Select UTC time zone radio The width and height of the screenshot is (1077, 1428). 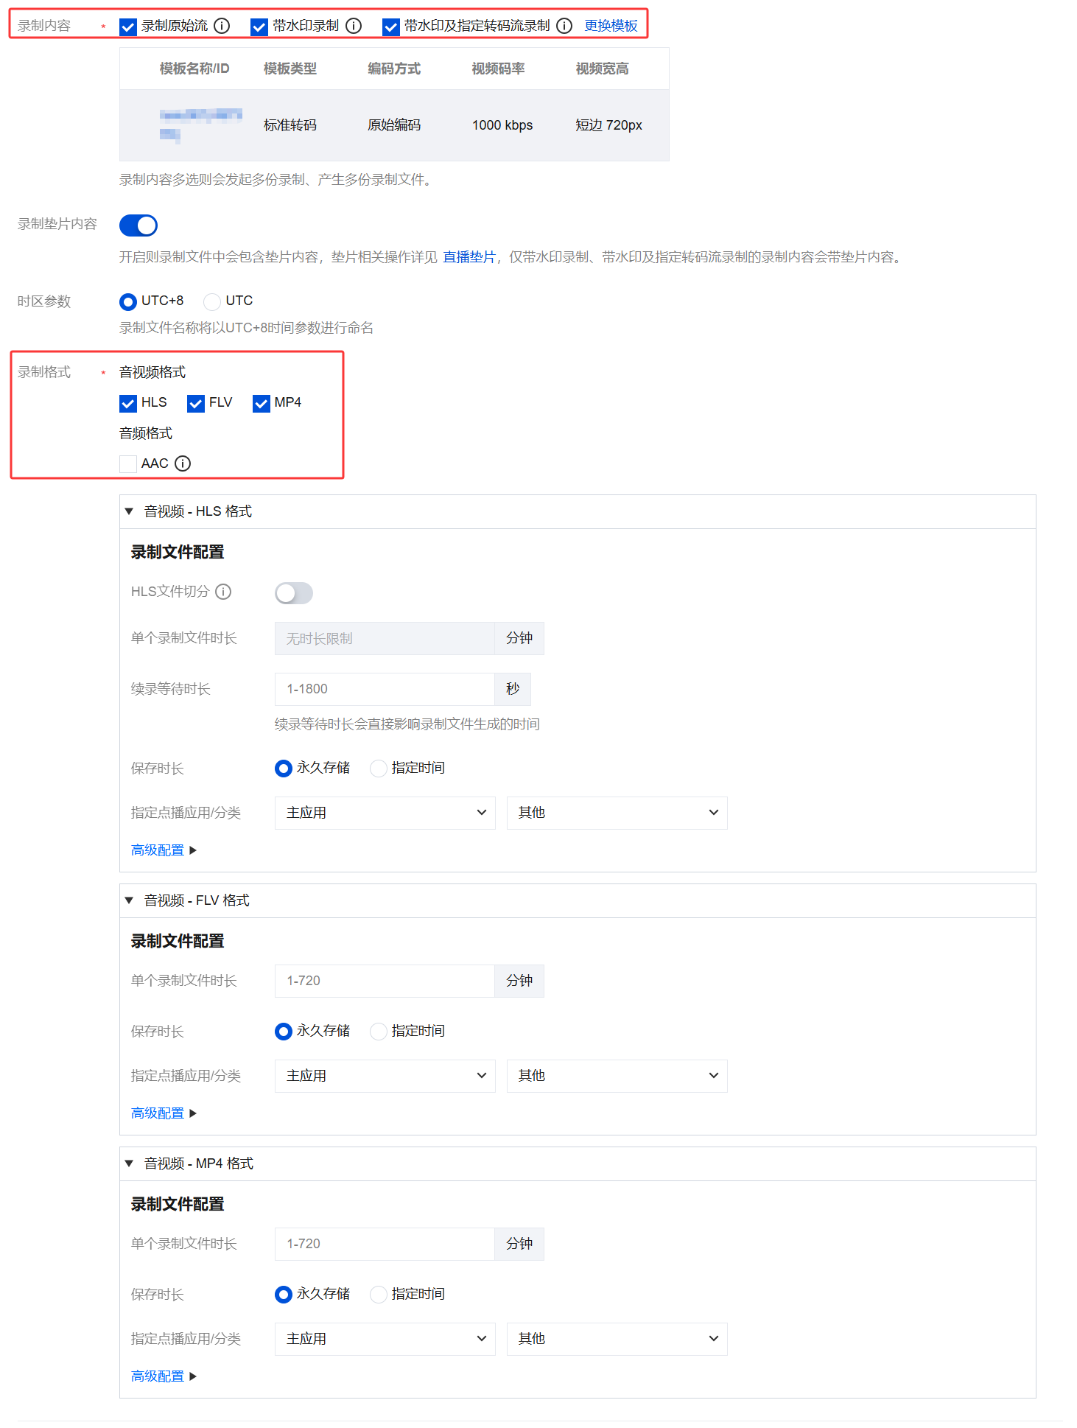(x=212, y=301)
